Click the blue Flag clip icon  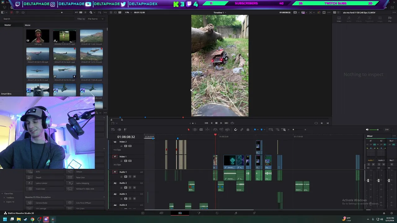pyautogui.click(x=255, y=129)
